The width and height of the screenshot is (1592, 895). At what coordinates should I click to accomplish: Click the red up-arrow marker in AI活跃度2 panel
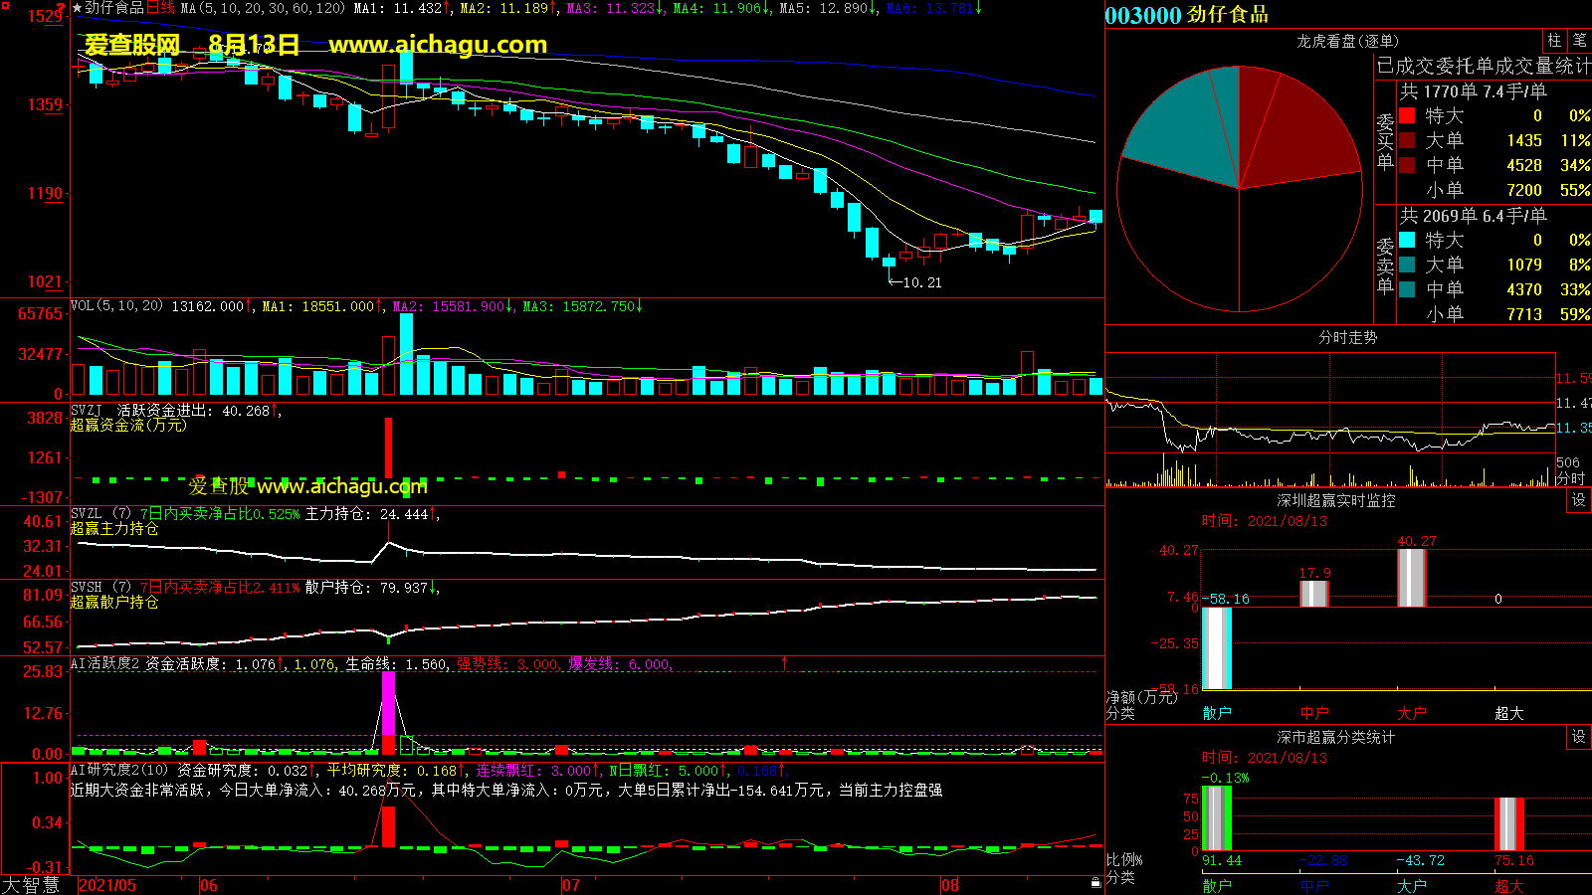[x=784, y=662]
